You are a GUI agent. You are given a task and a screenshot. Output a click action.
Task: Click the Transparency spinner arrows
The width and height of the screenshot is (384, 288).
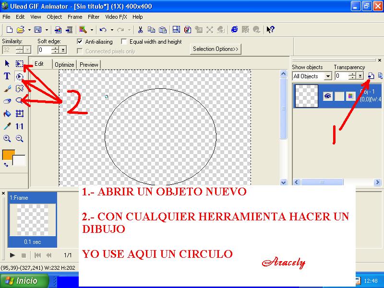[352, 76]
